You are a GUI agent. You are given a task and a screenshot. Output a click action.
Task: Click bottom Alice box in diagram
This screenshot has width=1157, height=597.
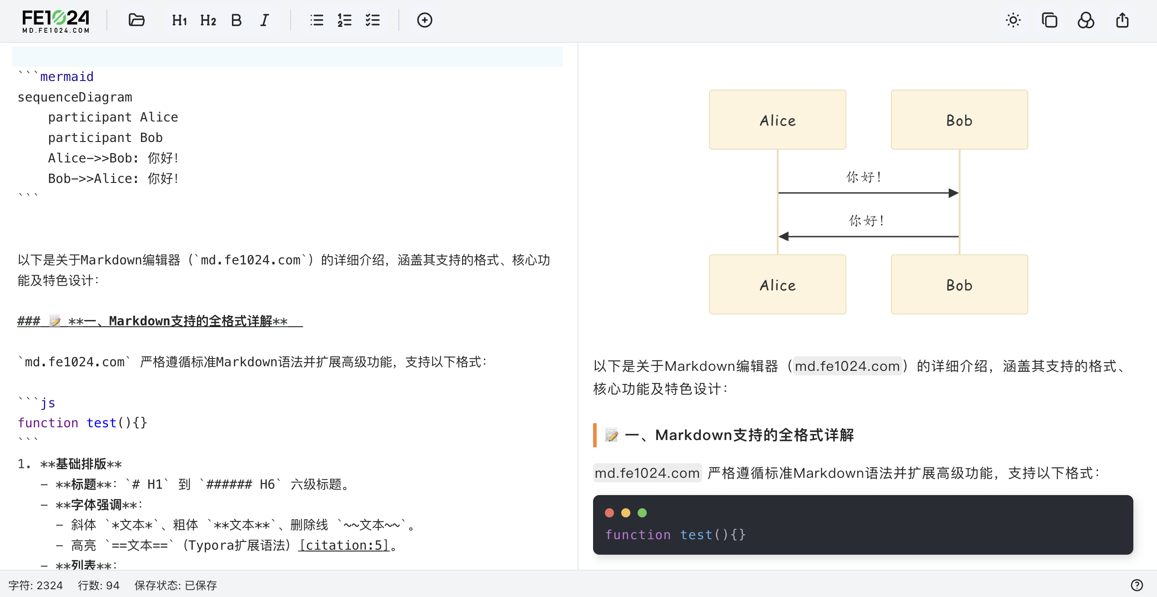(778, 284)
